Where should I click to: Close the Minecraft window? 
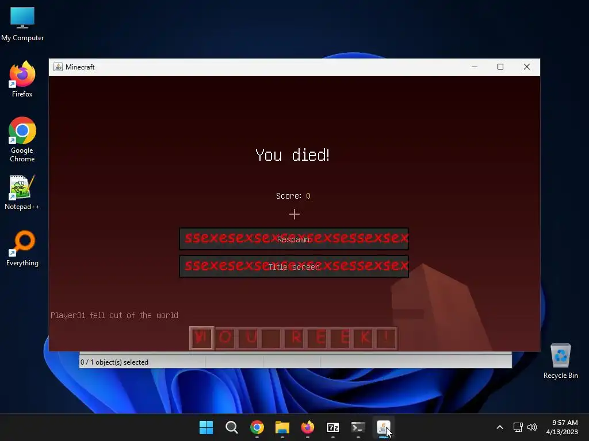[x=527, y=67]
